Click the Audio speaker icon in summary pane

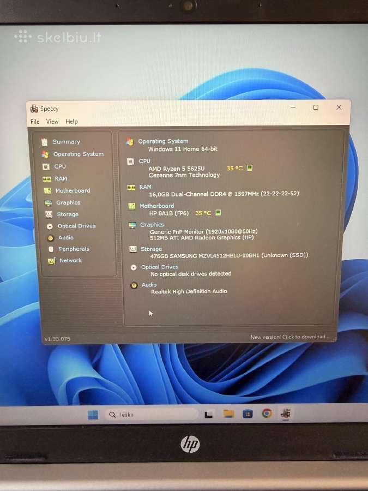click(x=134, y=285)
